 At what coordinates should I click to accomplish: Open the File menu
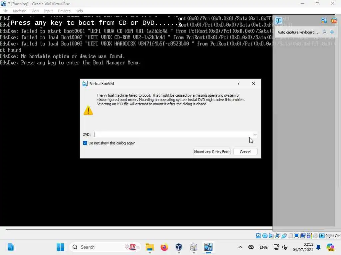pos(5,11)
